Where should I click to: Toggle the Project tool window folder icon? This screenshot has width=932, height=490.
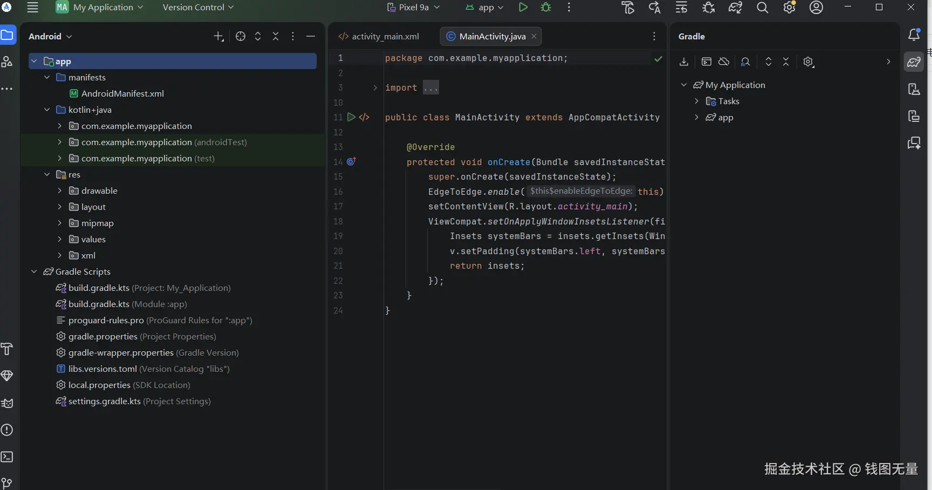point(7,36)
